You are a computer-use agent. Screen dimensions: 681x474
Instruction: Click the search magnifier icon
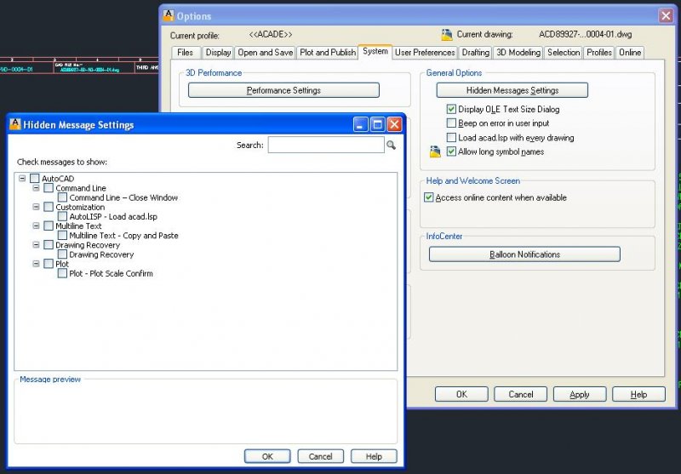coord(391,145)
